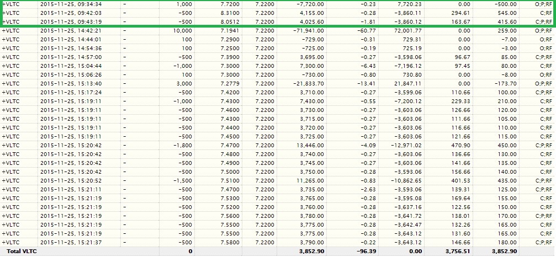Click the -71,941.00 proceeds value
This screenshot has height=257, width=556.
tap(309, 30)
